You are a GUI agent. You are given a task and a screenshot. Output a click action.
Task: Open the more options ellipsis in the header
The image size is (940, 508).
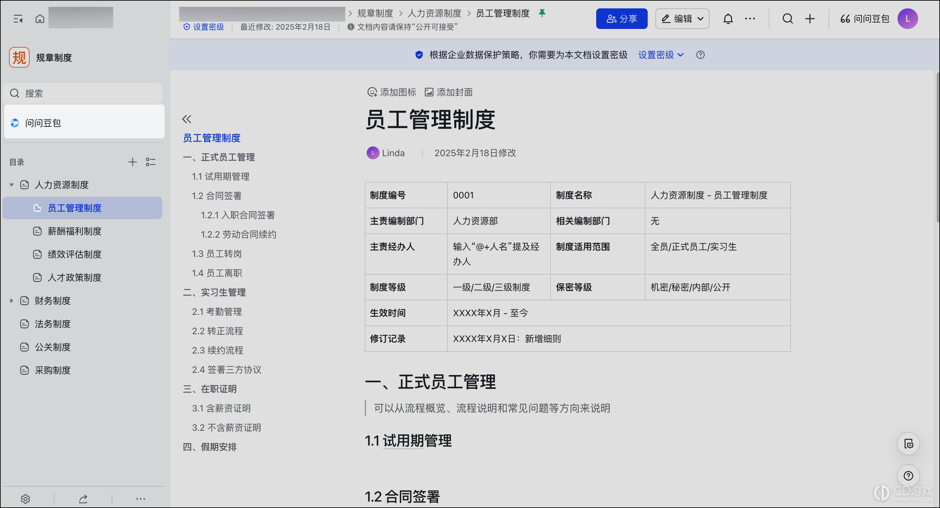click(x=750, y=19)
